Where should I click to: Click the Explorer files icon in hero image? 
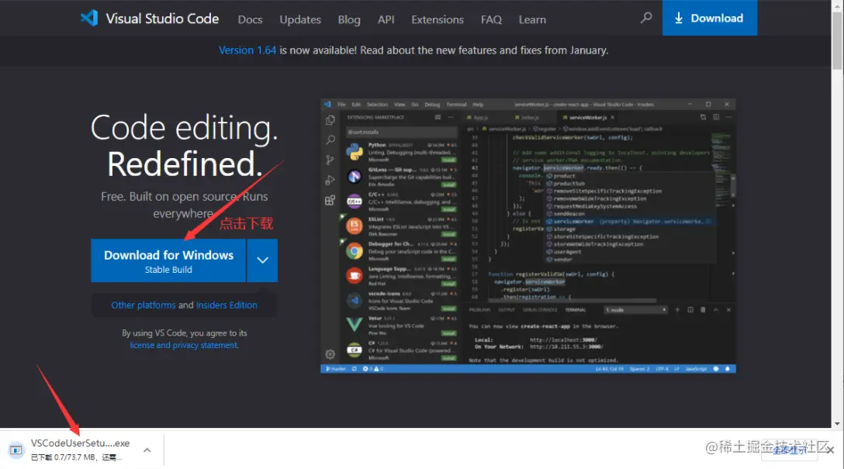330,120
